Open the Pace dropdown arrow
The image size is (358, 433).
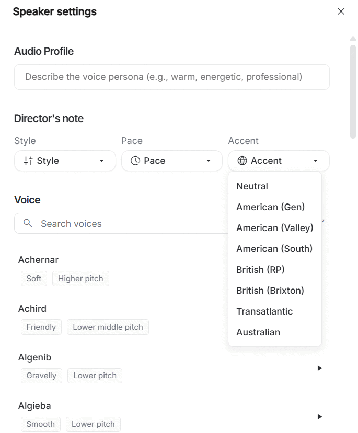[x=208, y=161]
